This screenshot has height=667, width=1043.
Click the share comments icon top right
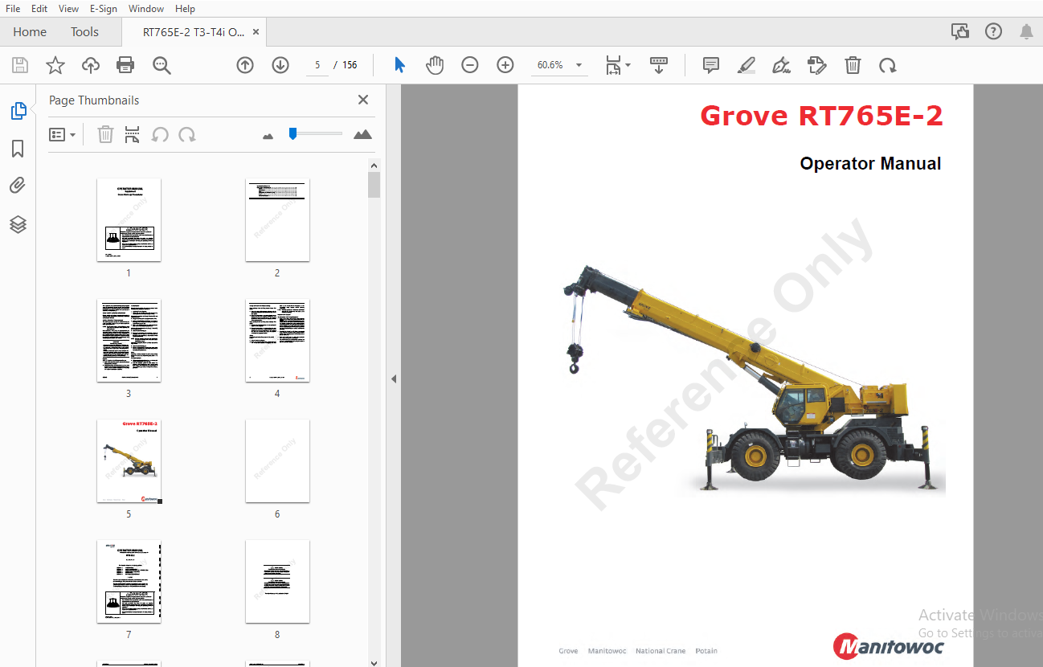(960, 32)
